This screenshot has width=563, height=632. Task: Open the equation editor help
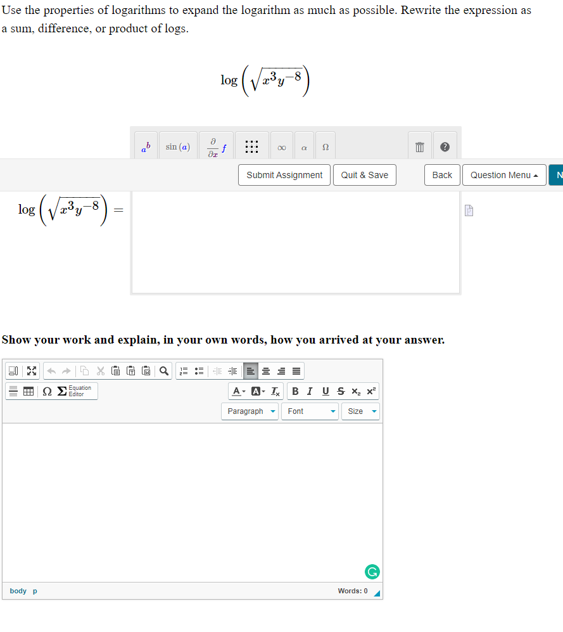[445, 146]
